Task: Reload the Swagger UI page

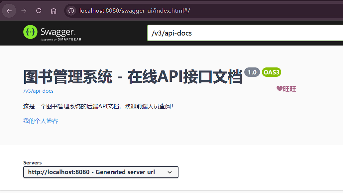Action: [39, 11]
